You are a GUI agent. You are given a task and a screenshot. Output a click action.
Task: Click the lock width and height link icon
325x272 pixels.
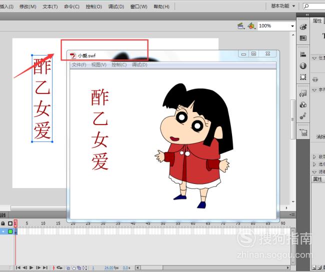315,79
